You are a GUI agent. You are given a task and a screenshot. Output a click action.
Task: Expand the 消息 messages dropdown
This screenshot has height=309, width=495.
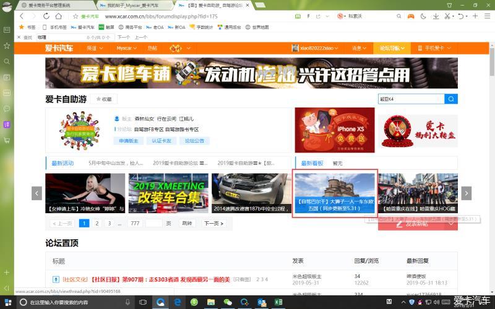click(x=359, y=48)
